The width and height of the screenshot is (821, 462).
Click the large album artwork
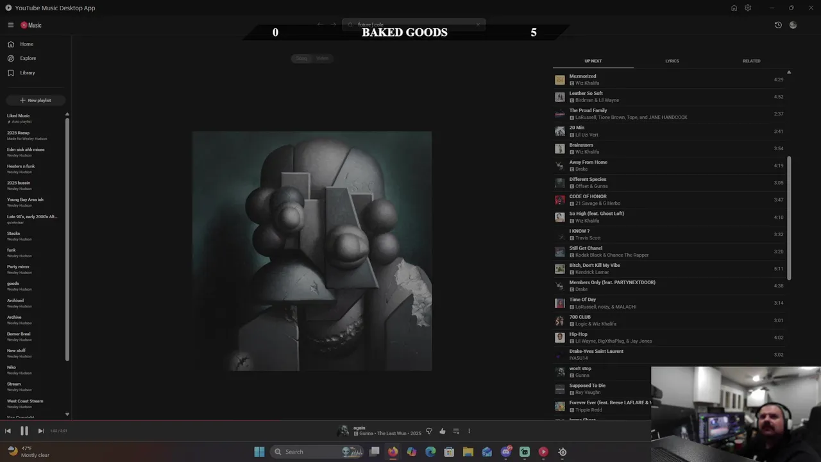[x=312, y=251]
